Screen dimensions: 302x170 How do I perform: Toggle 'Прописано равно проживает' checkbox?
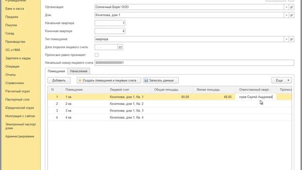(97, 55)
